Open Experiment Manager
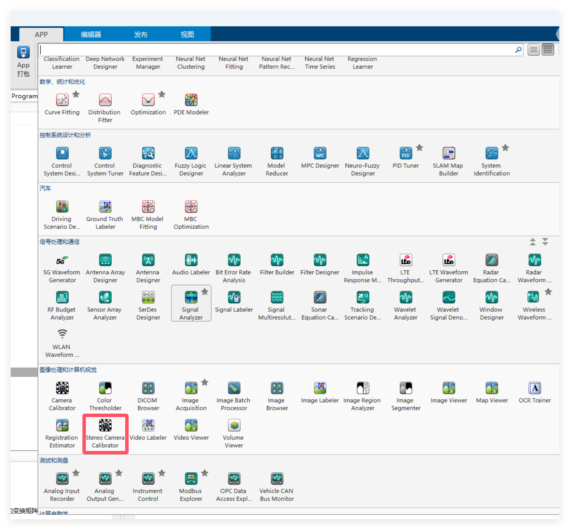This screenshot has height=530, width=570. coord(148,63)
